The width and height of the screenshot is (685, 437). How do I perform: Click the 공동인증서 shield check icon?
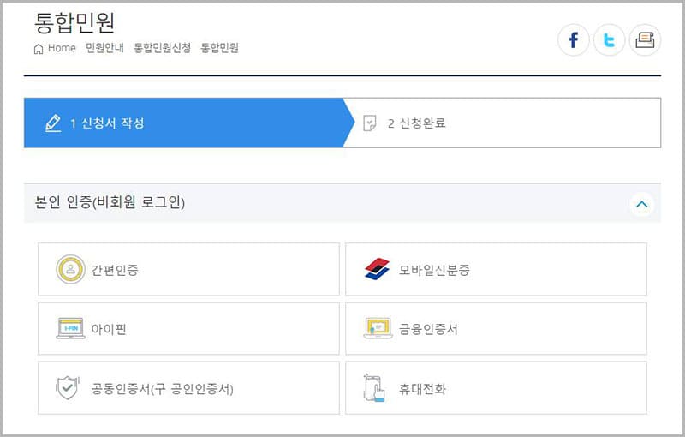(67, 388)
